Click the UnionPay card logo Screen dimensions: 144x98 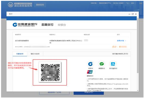click(x=90, y=72)
